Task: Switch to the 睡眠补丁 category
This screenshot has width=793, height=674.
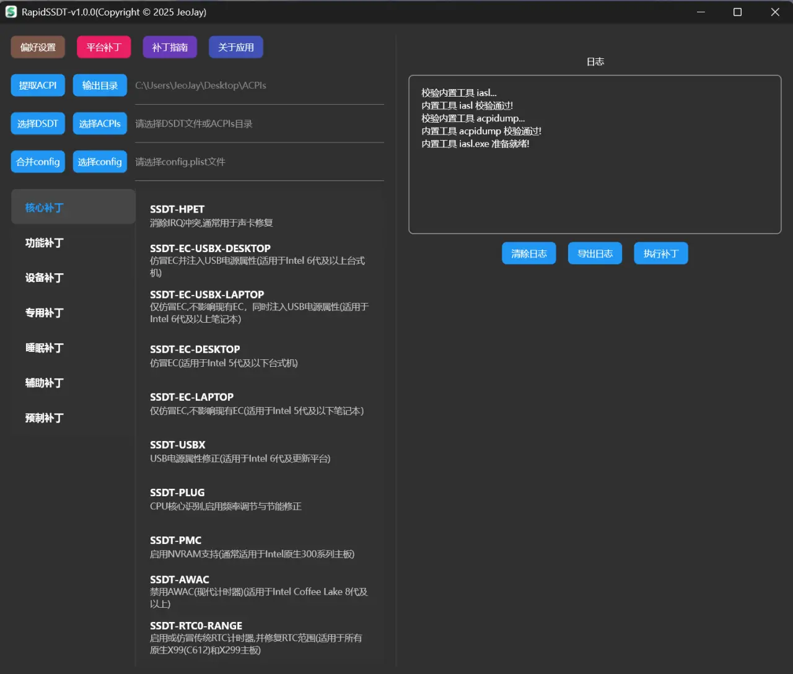Action: coord(44,348)
